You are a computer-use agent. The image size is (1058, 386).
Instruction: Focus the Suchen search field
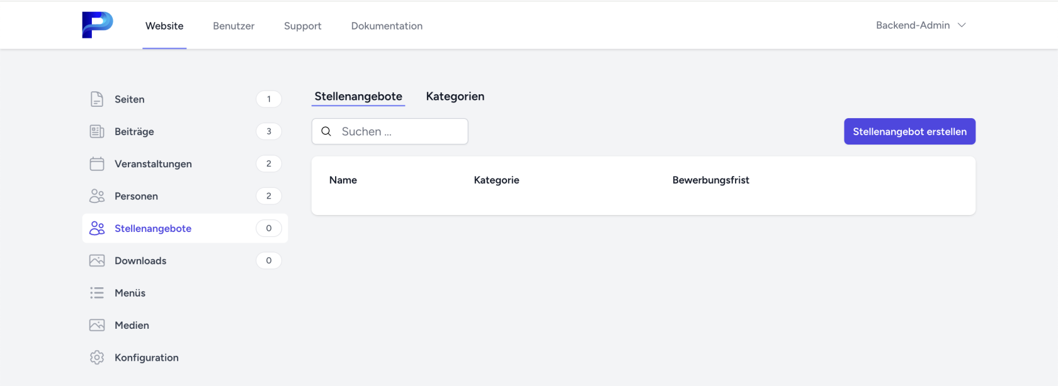point(400,131)
